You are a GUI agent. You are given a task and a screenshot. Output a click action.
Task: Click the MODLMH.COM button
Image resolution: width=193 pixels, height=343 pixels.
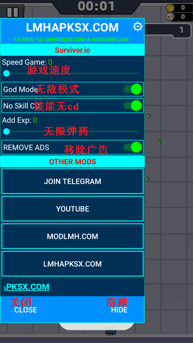pyautogui.click(x=72, y=236)
